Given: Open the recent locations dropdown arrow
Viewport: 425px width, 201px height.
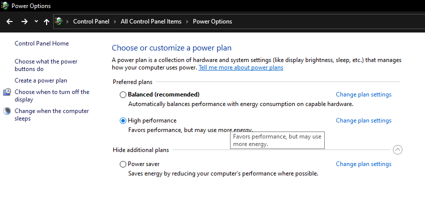Looking at the screenshot, I should click(36, 21).
